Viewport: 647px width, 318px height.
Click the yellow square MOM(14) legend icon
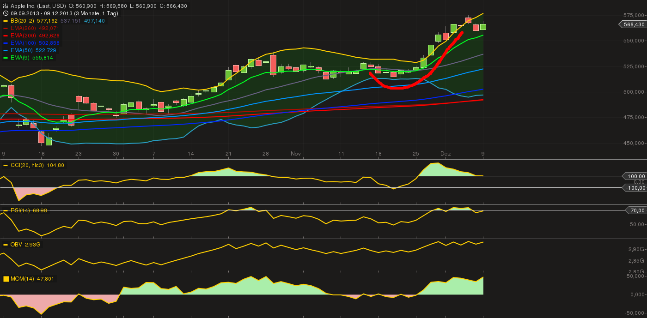pos(6,279)
